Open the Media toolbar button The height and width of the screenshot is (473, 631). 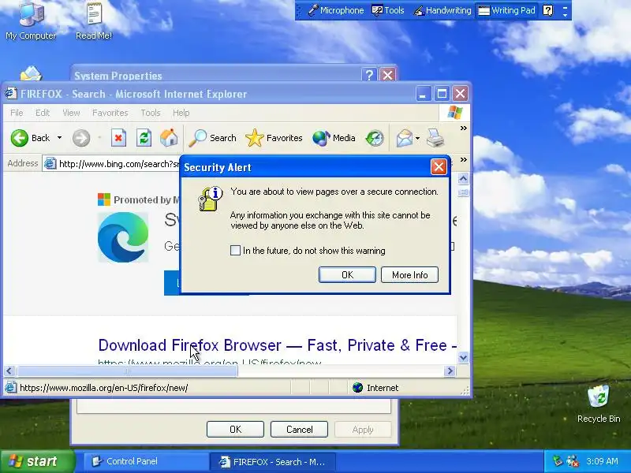(334, 138)
